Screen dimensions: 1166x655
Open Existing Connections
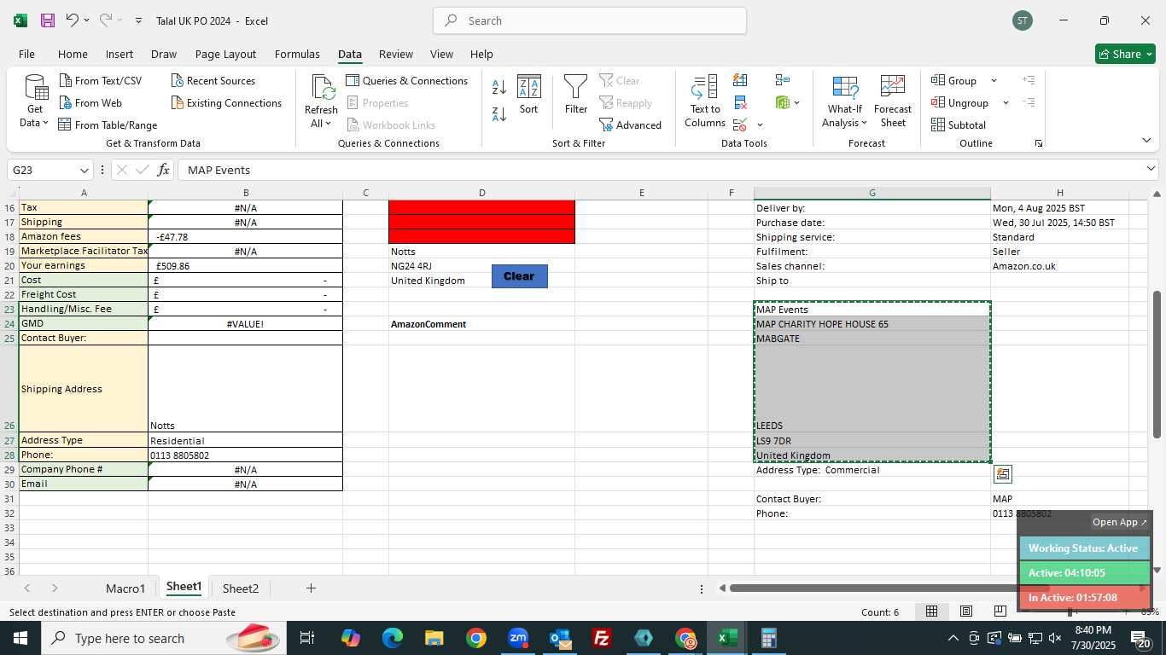(226, 102)
